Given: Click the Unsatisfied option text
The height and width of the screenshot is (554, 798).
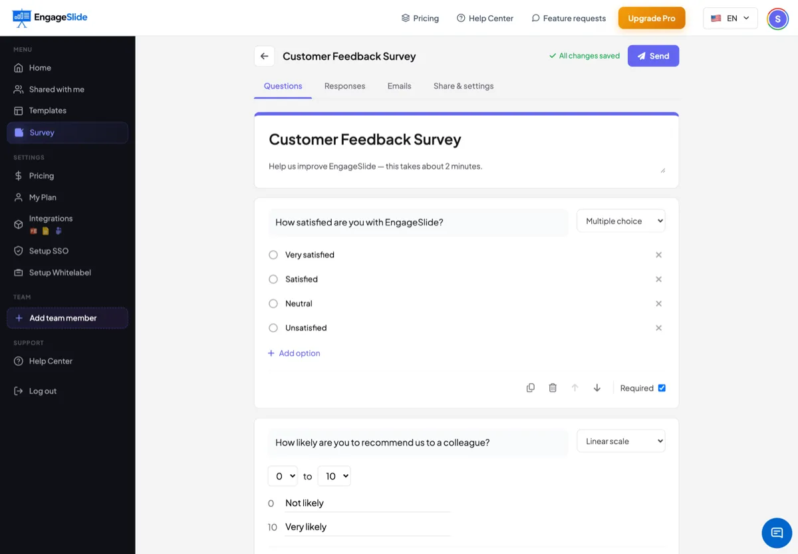Looking at the screenshot, I should click(x=306, y=328).
